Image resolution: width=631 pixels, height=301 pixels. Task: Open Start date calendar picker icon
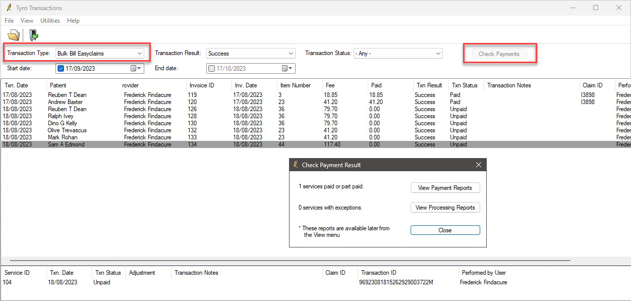[137, 68]
